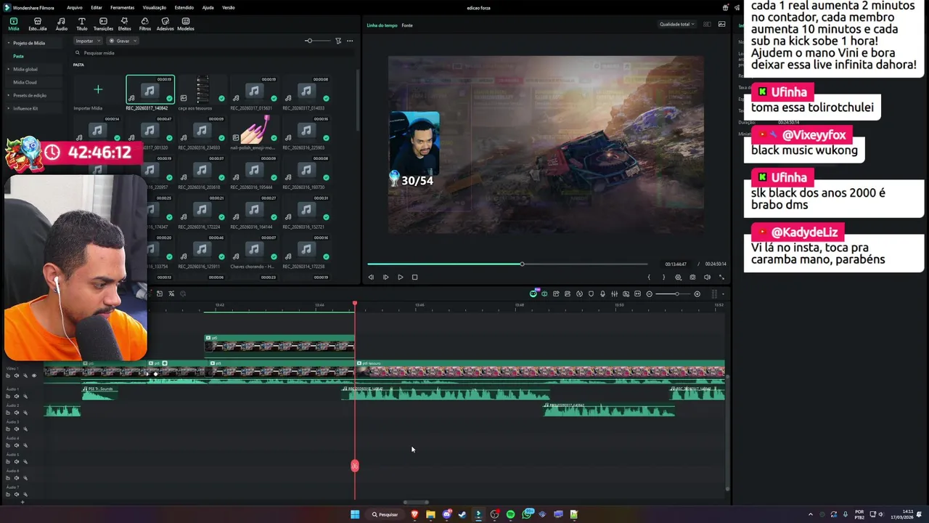The image size is (929, 523).
Task: Select the Pasta folder in sidebar
Action: click(x=18, y=56)
